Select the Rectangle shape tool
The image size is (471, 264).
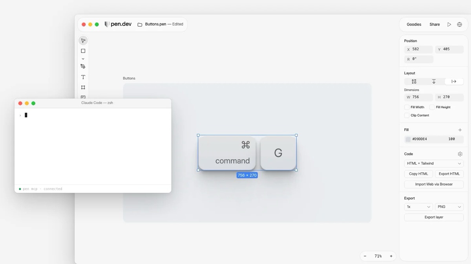pos(83,51)
